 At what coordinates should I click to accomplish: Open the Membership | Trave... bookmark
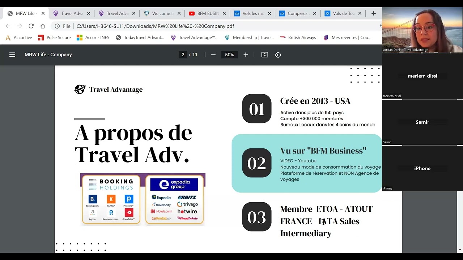[249, 38]
